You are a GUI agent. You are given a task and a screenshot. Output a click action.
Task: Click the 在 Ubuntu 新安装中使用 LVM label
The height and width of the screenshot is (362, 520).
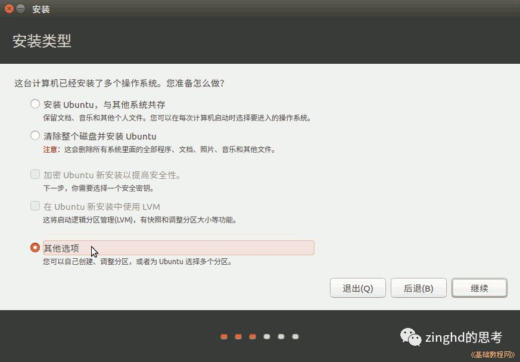click(102, 207)
